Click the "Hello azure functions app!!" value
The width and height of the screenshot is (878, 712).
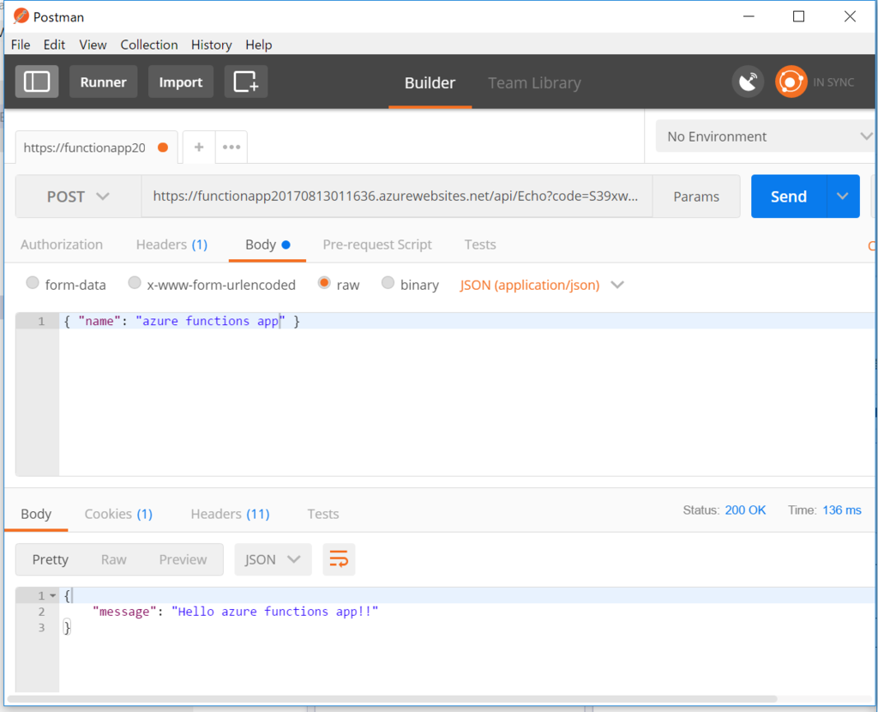275,612
